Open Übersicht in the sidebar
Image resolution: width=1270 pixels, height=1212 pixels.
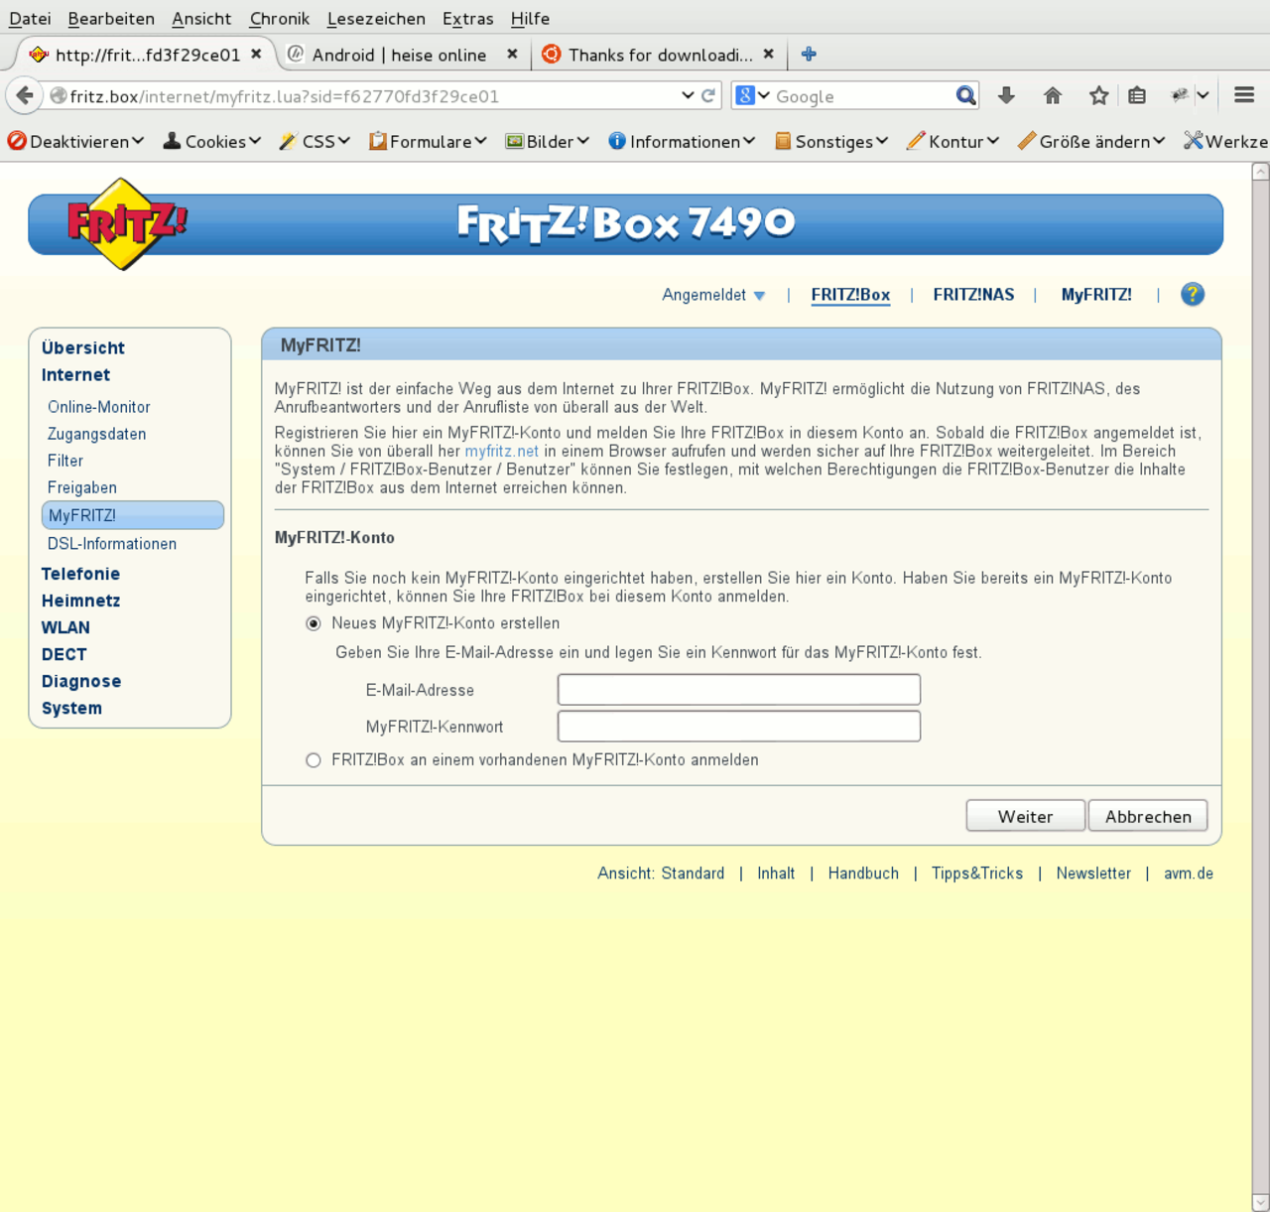click(x=83, y=347)
